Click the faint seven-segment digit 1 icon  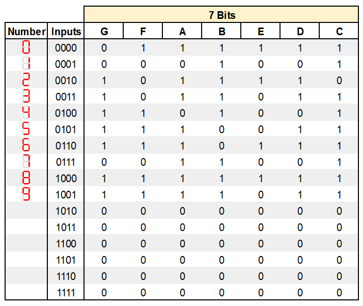point(26,64)
